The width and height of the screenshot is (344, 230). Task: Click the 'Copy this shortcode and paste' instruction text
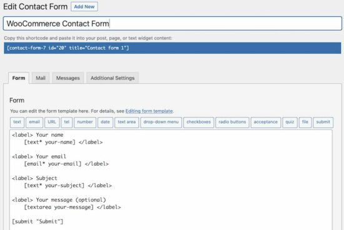point(88,38)
